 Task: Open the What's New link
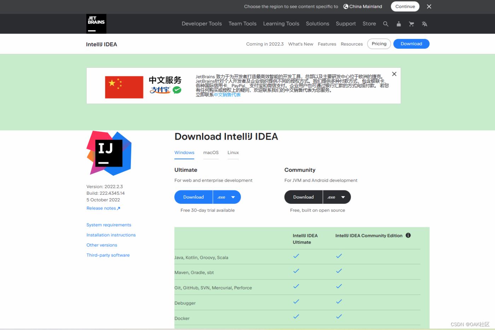pos(301,44)
